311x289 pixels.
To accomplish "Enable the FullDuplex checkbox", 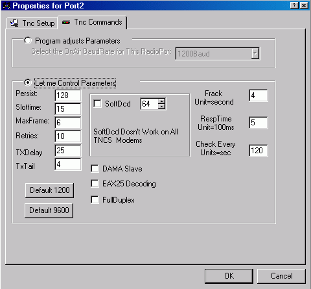I will click(x=95, y=199).
